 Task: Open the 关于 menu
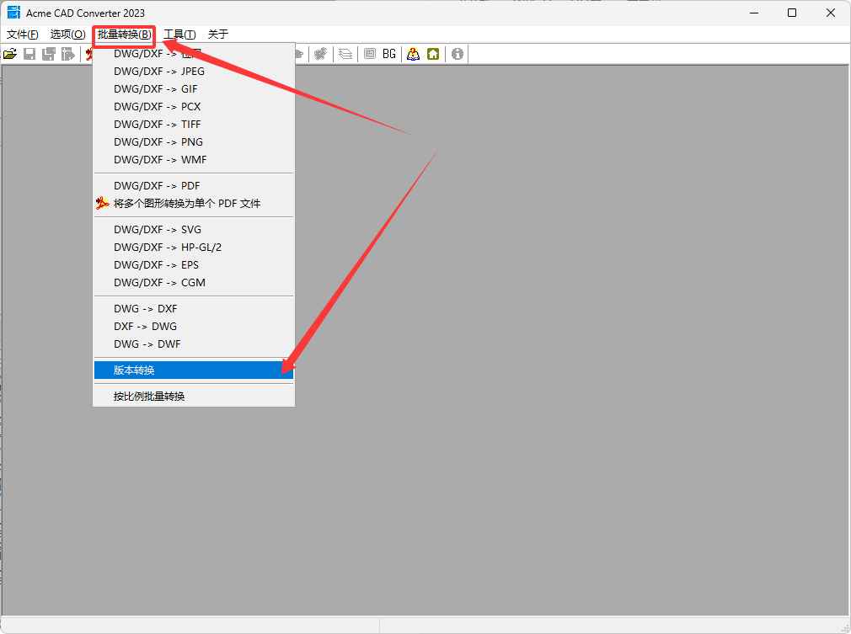pos(217,35)
